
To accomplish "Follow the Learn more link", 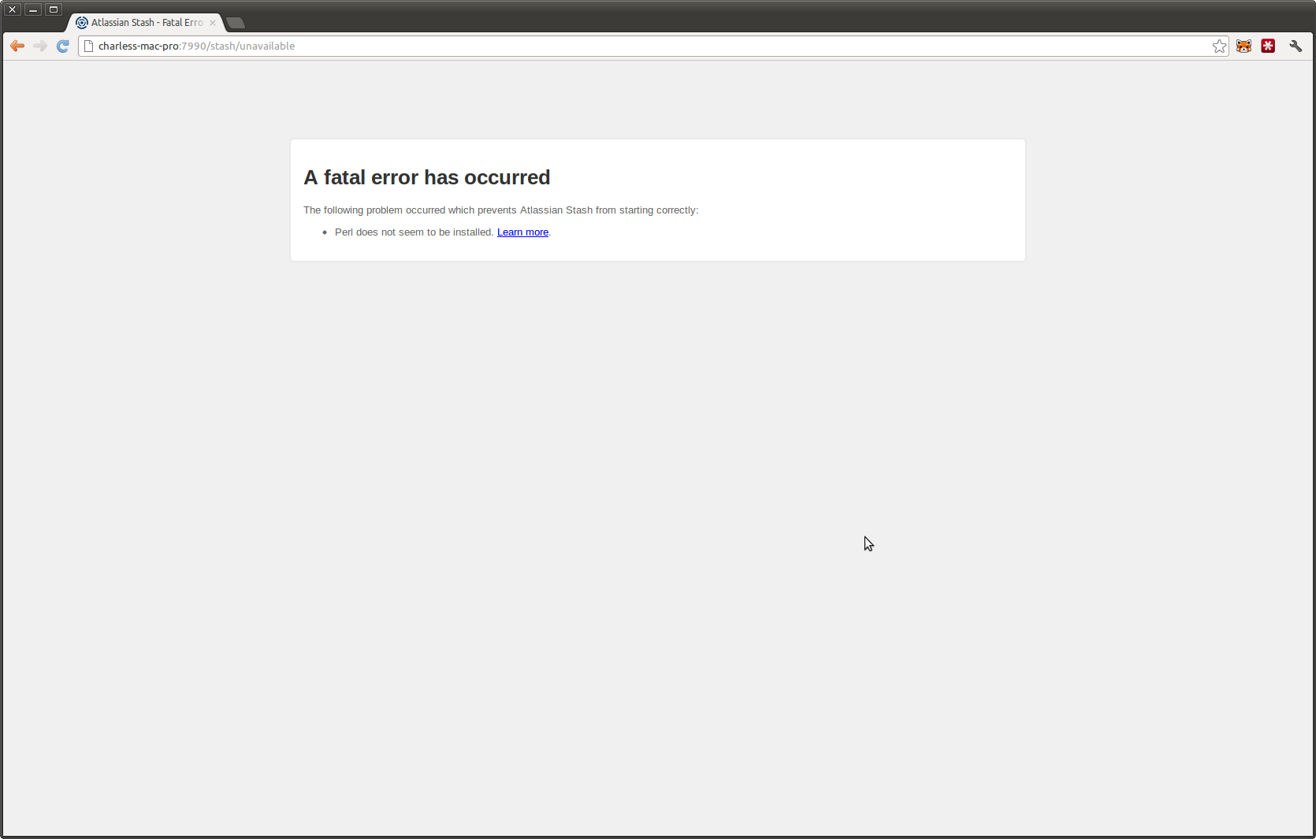I will 522,232.
